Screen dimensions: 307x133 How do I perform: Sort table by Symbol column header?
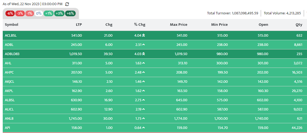[x=11, y=25]
